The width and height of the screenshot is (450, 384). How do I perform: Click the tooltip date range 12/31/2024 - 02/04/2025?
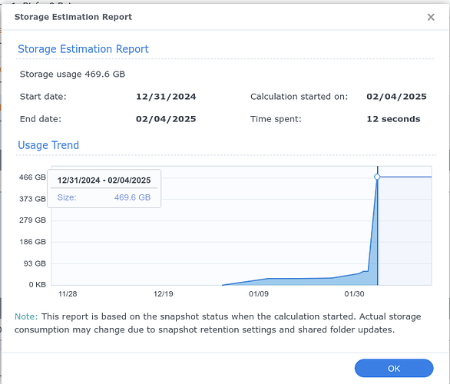[x=104, y=180]
